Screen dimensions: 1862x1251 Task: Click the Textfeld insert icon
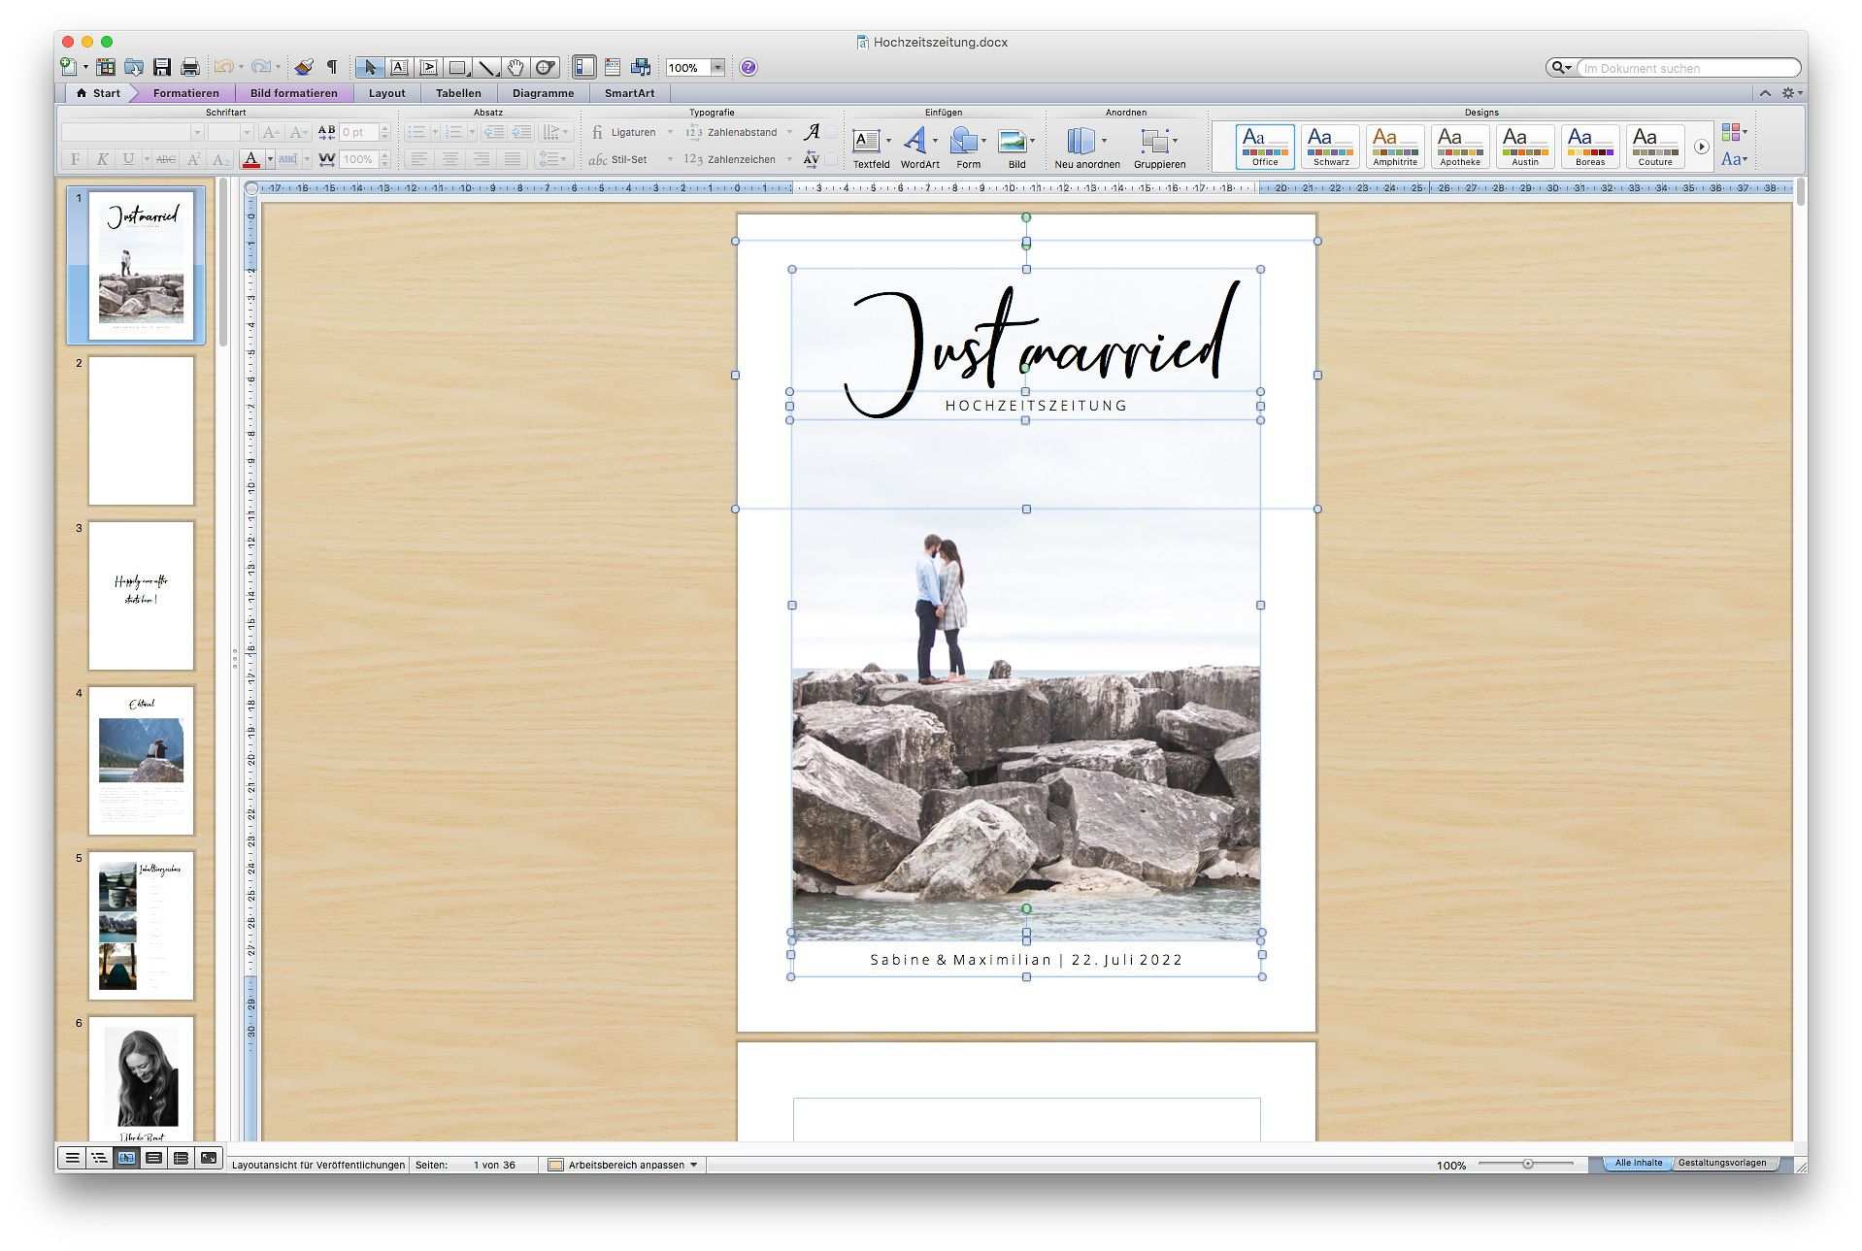(x=866, y=142)
